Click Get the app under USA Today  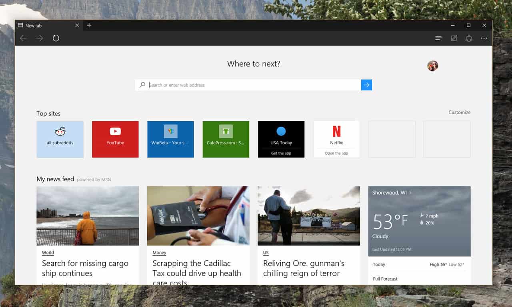(281, 153)
